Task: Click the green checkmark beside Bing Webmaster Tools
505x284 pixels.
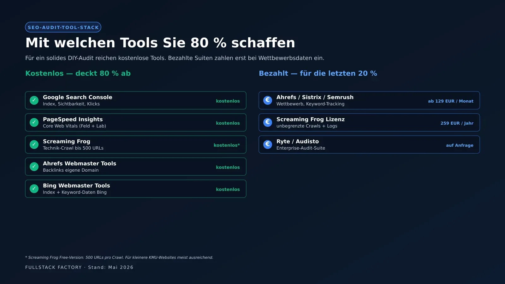Action: point(34,189)
